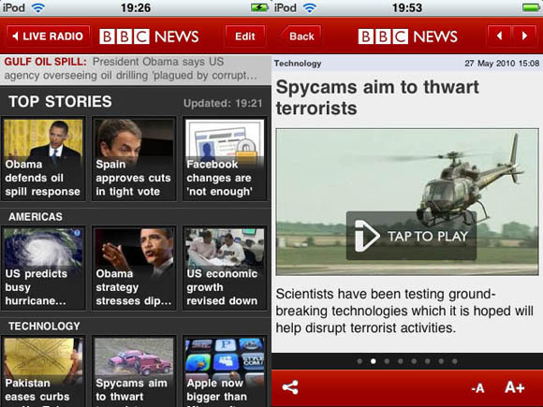The width and height of the screenshot is (543, 407).
Task: Open the 'Obama defends oil spill response' story
Action: (x=43, y=159)
